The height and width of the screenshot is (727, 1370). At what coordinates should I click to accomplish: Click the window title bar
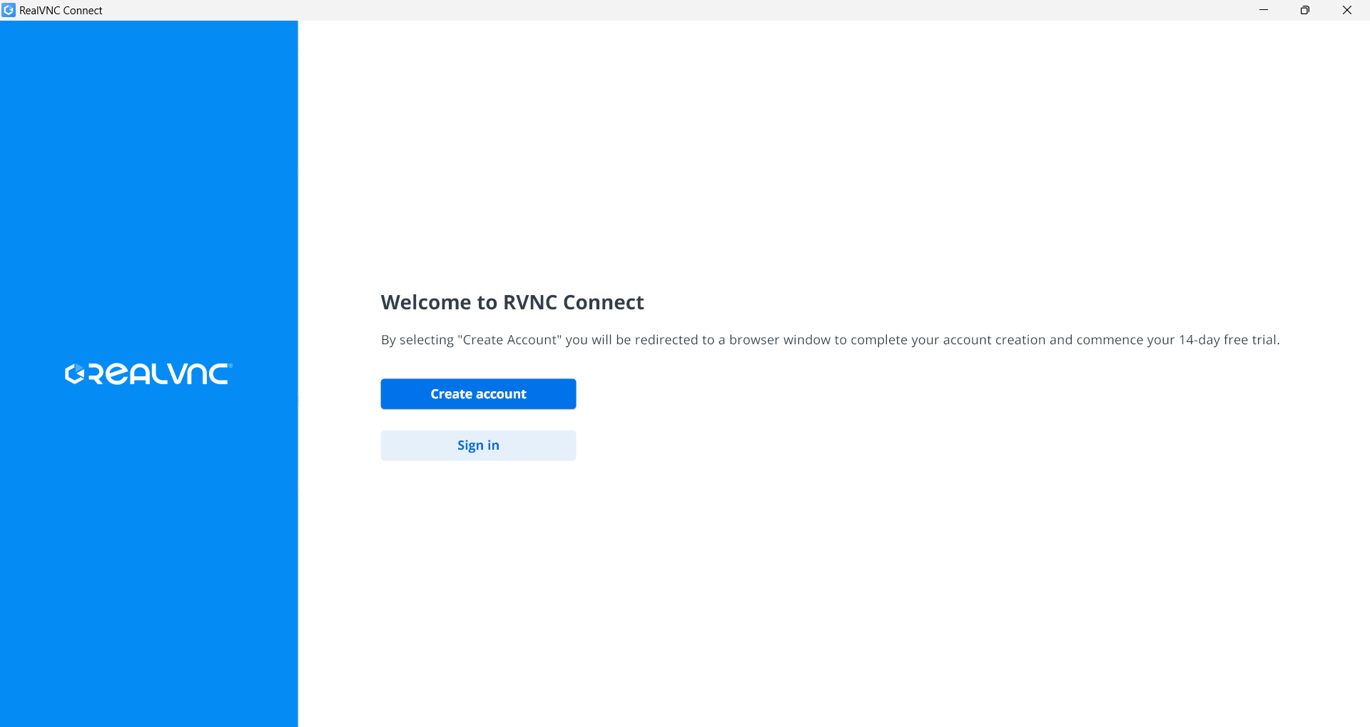point(642,10)
